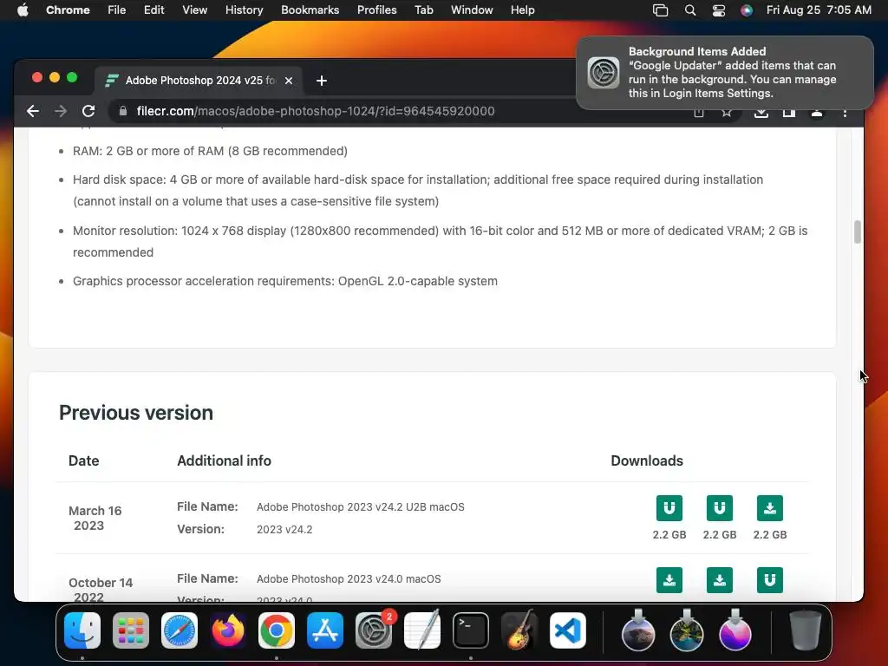Open the side panel icon in the Chrome toolbar
The width and height of the screenshot is (888, 666).
pyautogui.click(x=789, y=112)
